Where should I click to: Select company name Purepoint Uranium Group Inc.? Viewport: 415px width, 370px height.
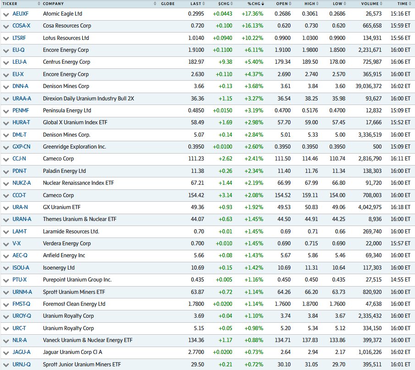[77, 280]
